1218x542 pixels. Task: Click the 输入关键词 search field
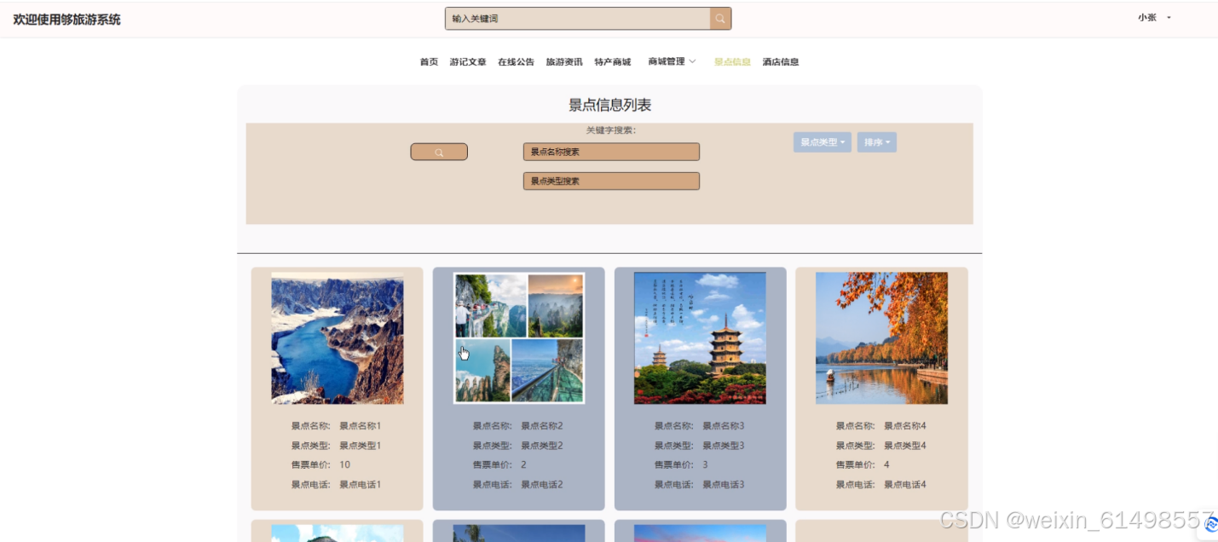point(578,19)
